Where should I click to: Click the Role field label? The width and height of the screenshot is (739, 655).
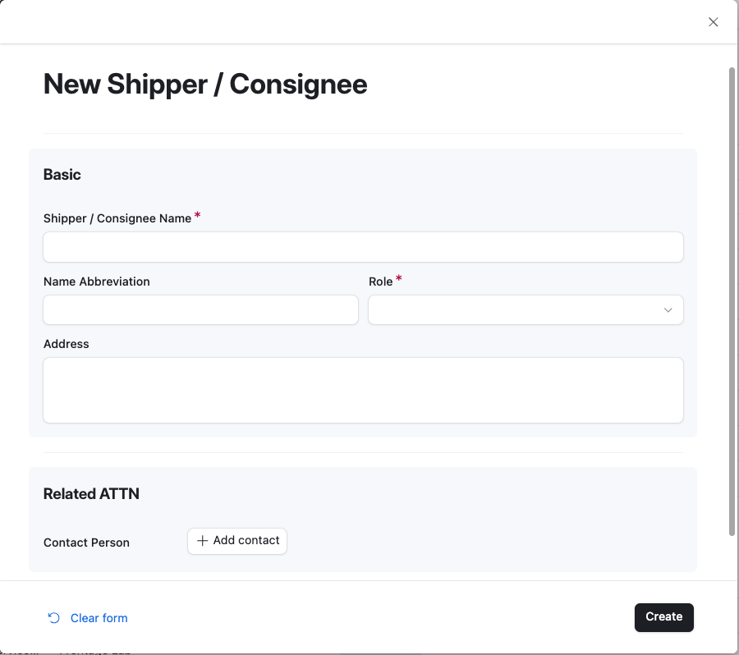pyautogui.click(x=381, y=282)
